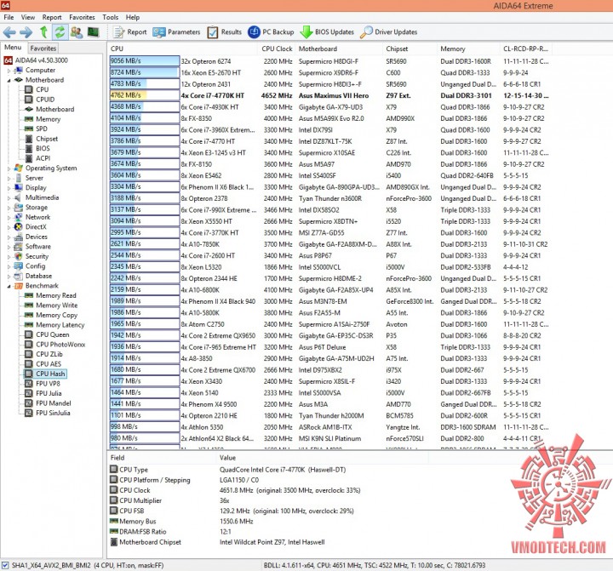
Task: Click Driver Updates
Action: (x=389, y=32)
